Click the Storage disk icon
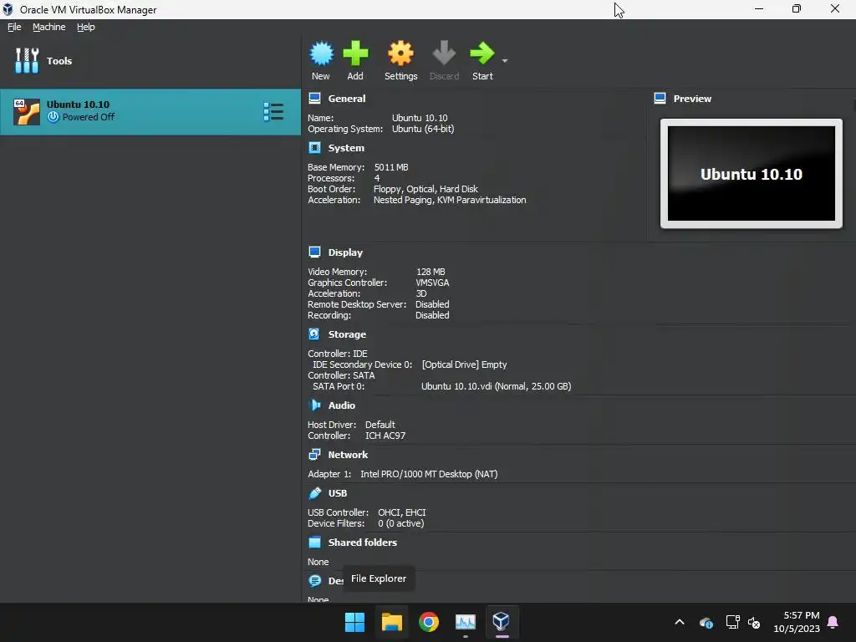The image size is (856, 642). (314, 334)
